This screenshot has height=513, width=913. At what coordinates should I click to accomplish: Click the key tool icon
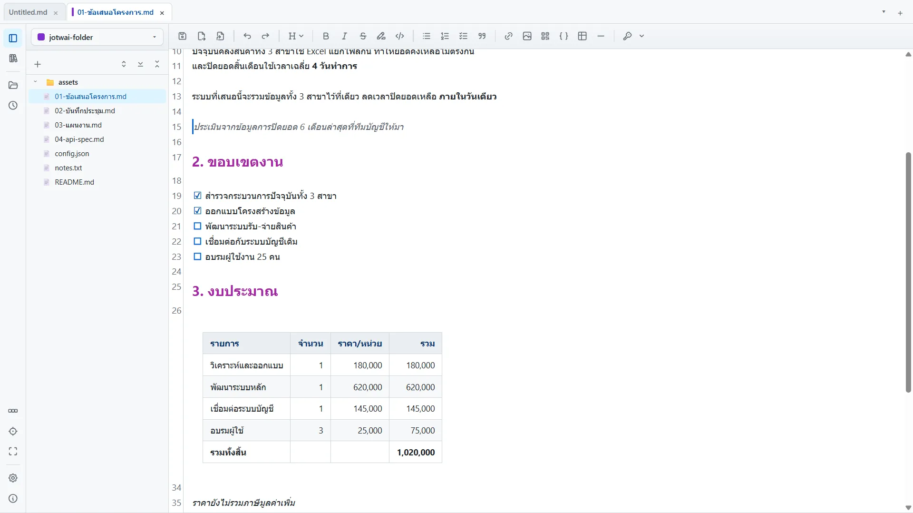click(x=628, y=36)
